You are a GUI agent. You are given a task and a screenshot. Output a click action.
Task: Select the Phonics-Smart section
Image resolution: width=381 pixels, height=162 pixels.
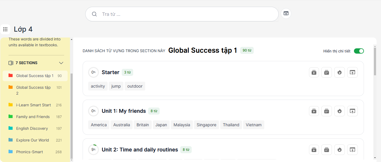coord(29,152)
